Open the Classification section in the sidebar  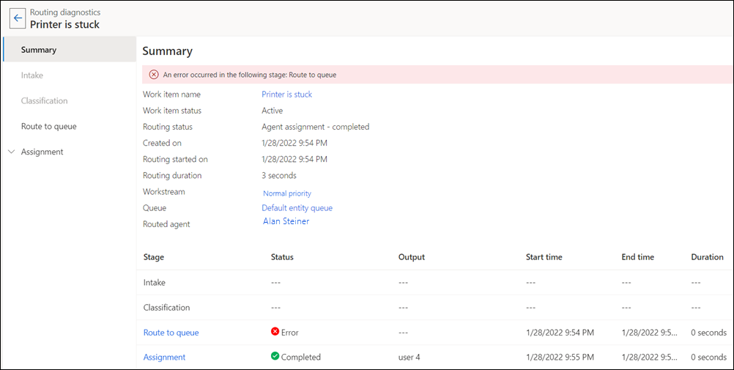click(44, 100)
